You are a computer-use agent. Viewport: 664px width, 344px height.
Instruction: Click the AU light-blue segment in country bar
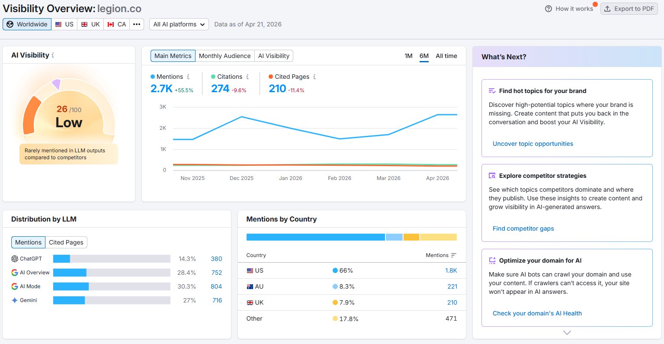(x=394, y=237)
